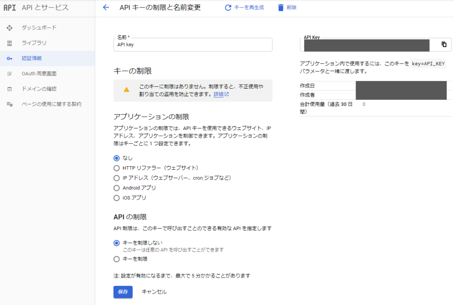The width and height of the screenshot is (454, 305).
Task: Click note 注: 設定が有効になるまで text
Action: click(182, 276)
